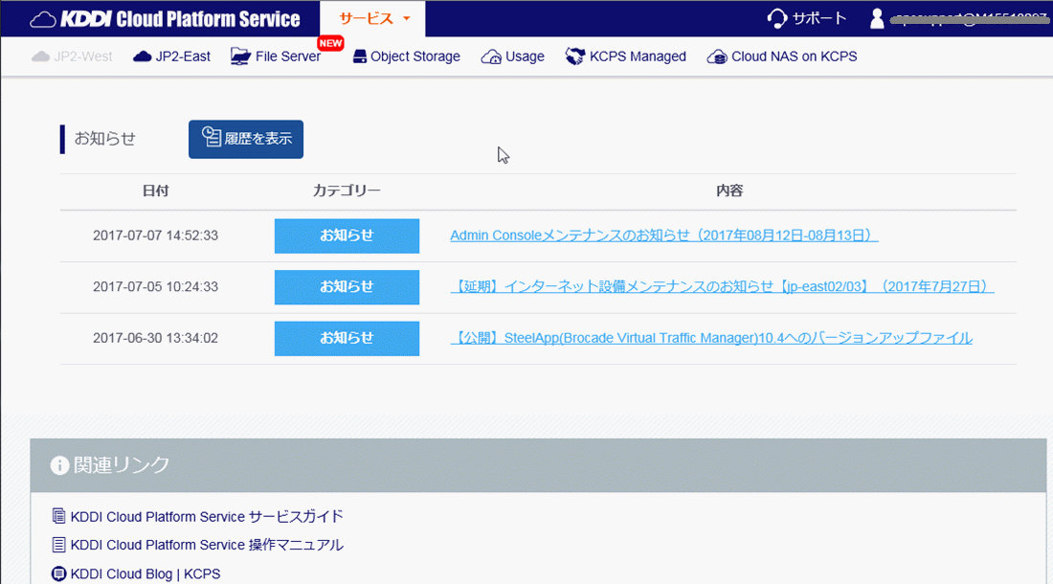1053x584 pixels.
Task: Open the Object Storage menu item
Action: [406, 56]
